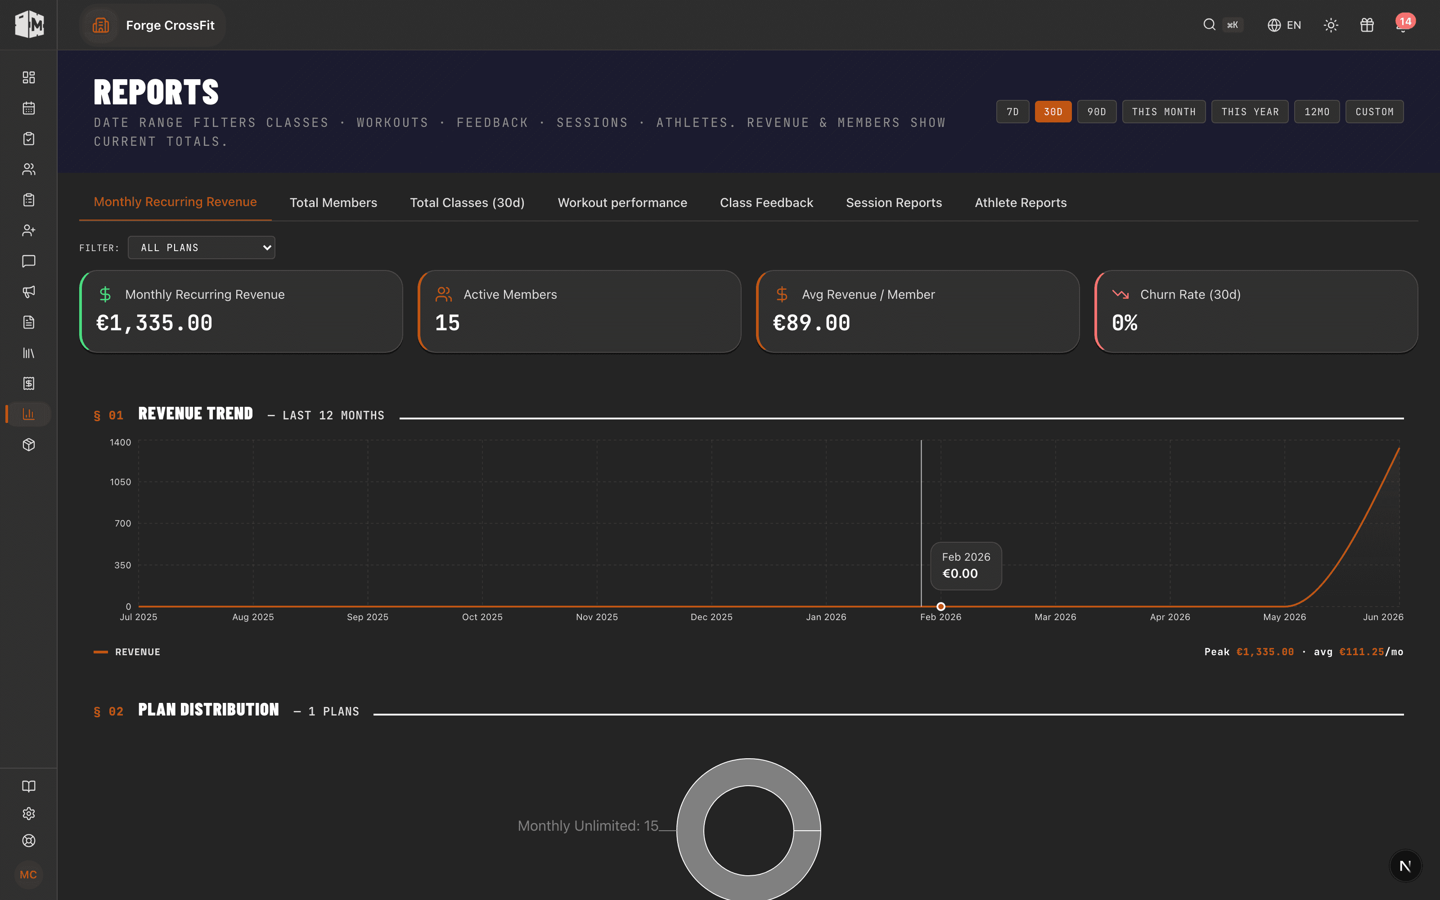This screenshot has height=900, width=1440.
Task: Open the open-book documentation sidebar icon
Action: (x=28, y=786)
